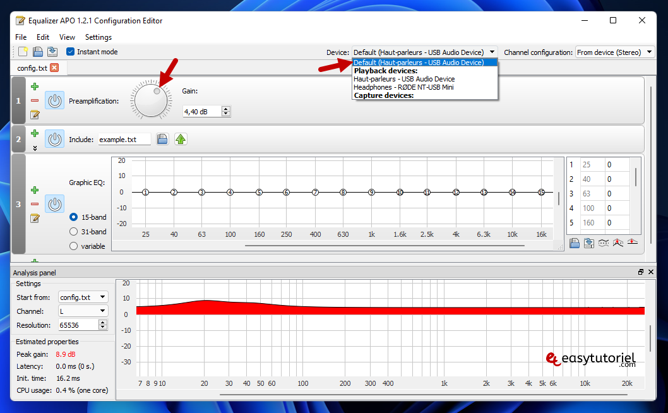Click Normalize response icon with crossing curves
This screenshot has height=413, width=668.
pos(617,243)
